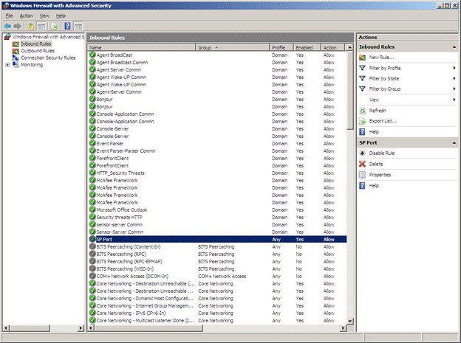Image resolution: width=461 pixels, height=343 pixels.
Task: Click the New Rule icon in Actions
Action: click(x=362, y=58)
